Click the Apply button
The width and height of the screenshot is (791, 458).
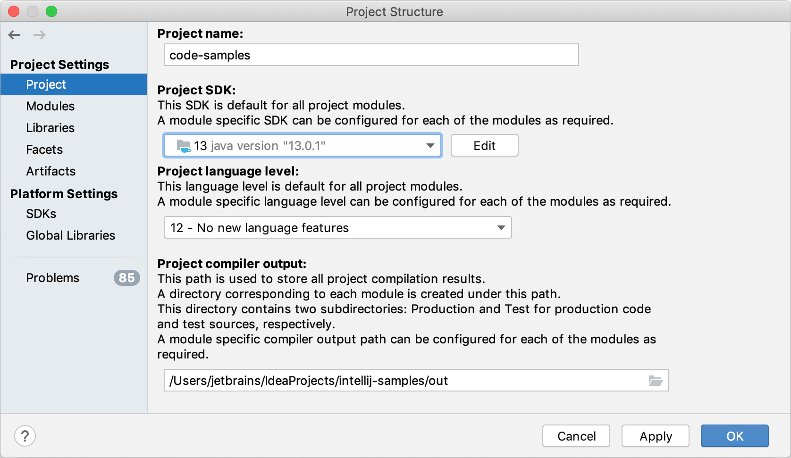coord(655,436)
